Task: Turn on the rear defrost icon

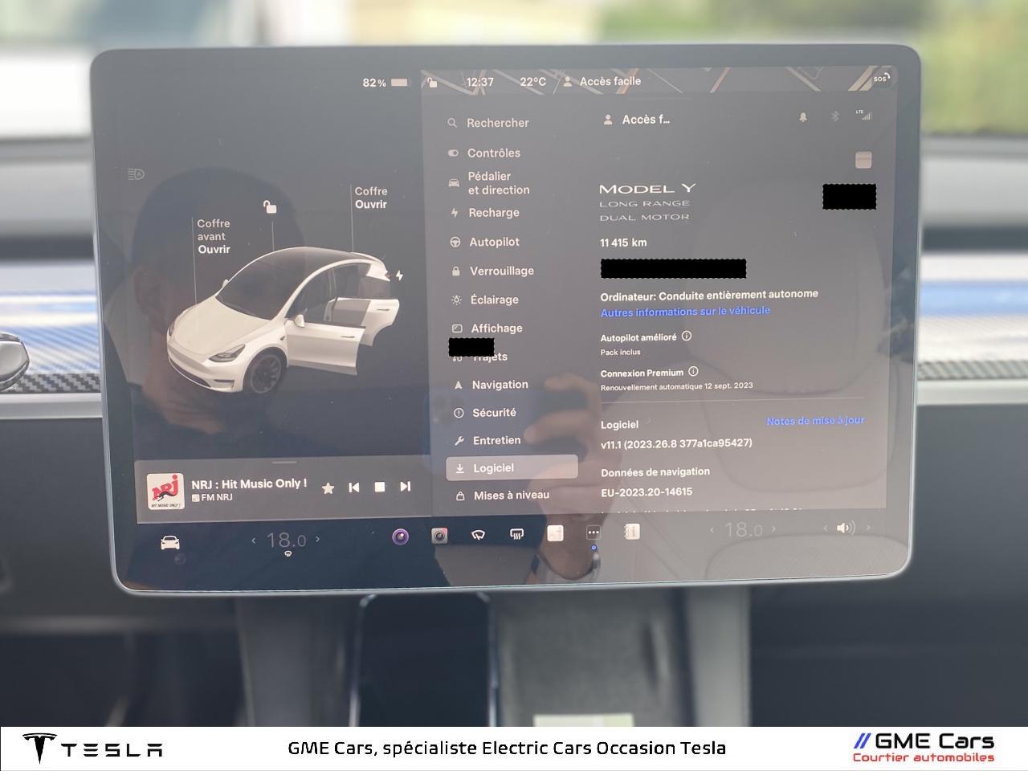Action: coord(516,534)
